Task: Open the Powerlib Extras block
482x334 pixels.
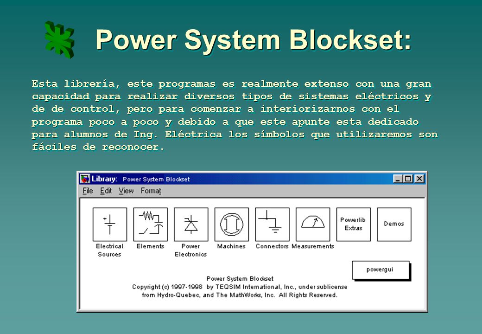Action: click(x=353, y=225)
